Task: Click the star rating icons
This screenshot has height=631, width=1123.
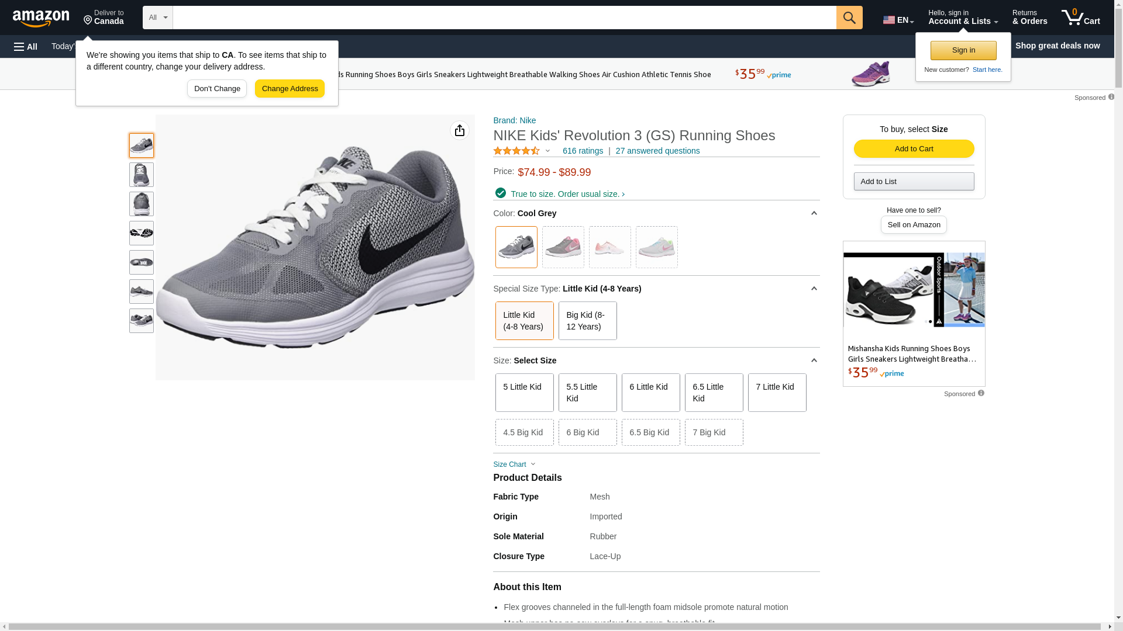Action: 516,151
